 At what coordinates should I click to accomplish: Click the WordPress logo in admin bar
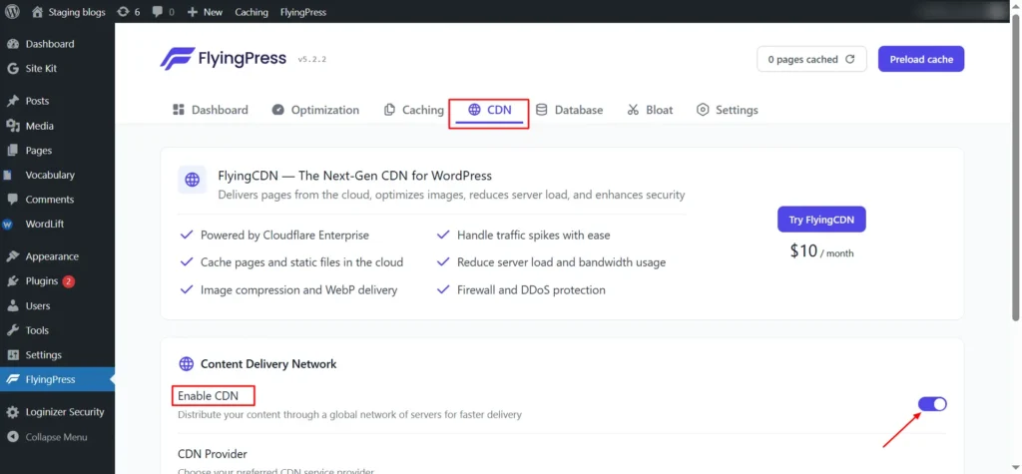point(13,12)
